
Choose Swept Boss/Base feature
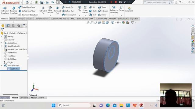click(x=27, y=7)
